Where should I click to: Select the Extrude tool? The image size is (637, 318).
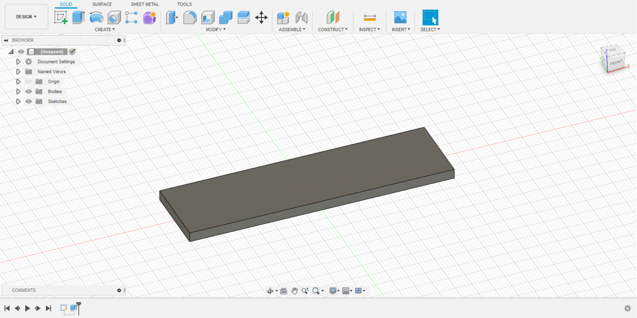point(78,18)
